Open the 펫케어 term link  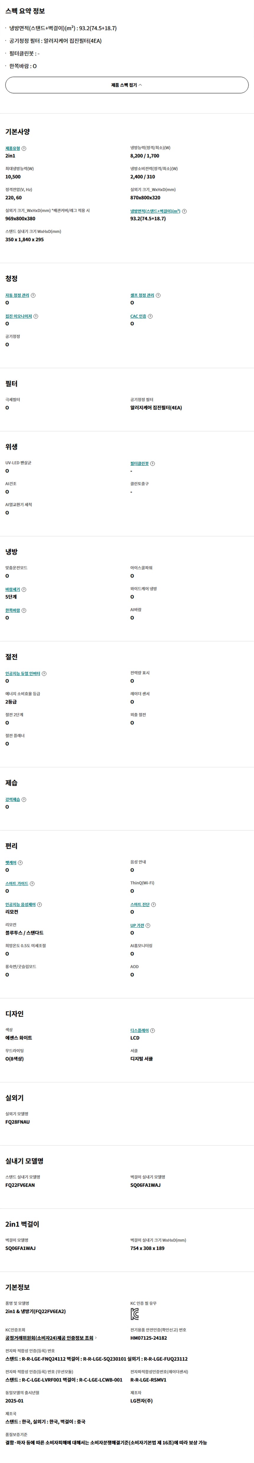pyautogui.click(x=11, y=863)
